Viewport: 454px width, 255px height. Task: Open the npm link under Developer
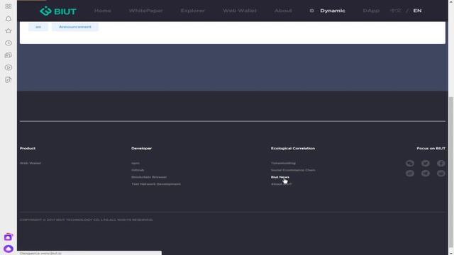point(135,163)
